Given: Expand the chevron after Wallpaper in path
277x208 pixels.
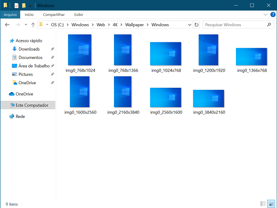Looking at the screenshot, I should point(148,25).
